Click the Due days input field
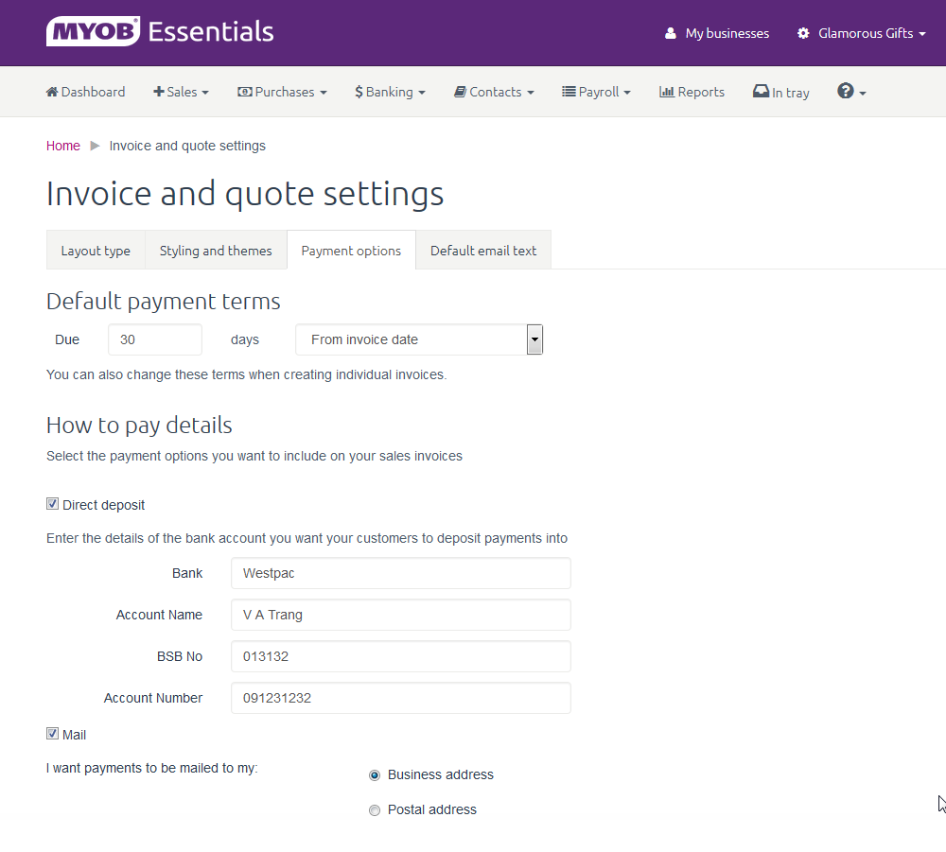The height and width of the screenshot is (852, 946). [x=155, y=339]
